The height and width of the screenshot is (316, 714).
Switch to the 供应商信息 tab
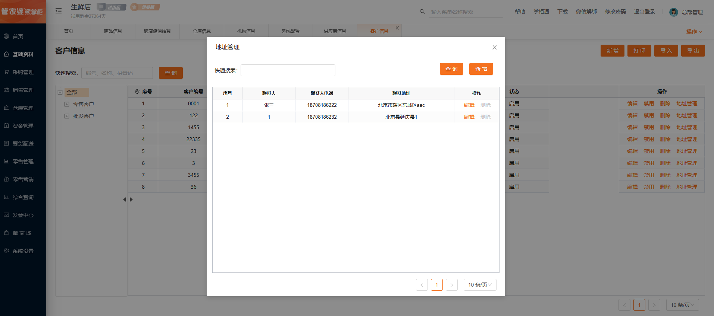coord(335,31)
